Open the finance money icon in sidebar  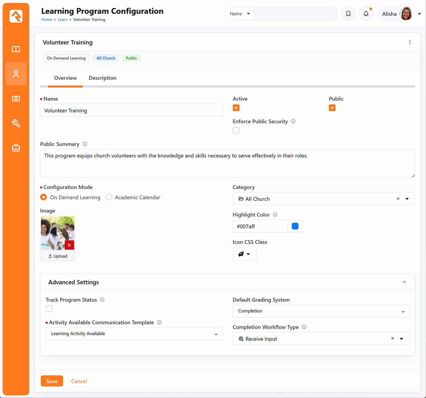16,99
